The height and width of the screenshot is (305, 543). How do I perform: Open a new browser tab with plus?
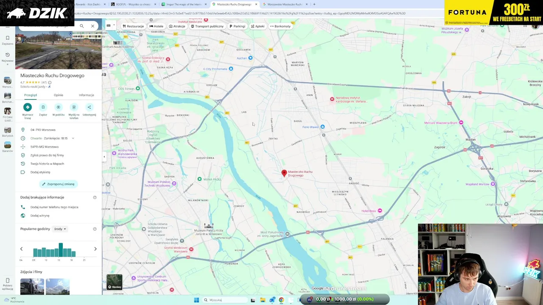pos(314,4)
